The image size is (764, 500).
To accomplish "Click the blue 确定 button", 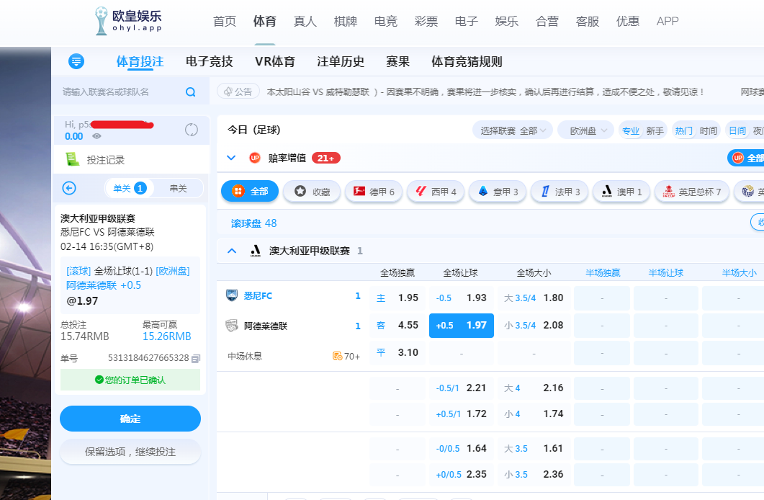I will coord(130,419).
